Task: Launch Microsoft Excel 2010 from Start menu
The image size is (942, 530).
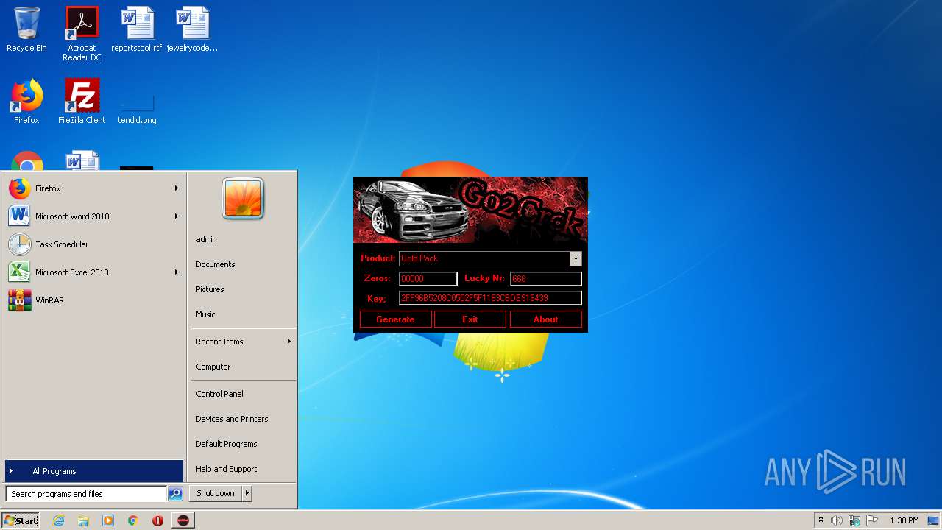Action: pyautogui.click(x=93, y=272)
